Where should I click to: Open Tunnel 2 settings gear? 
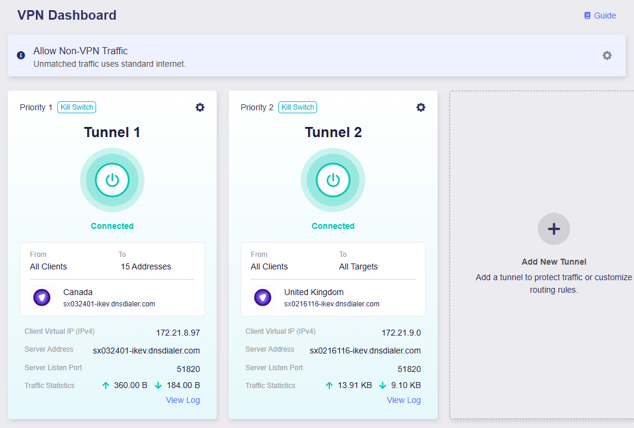point(421,107)
